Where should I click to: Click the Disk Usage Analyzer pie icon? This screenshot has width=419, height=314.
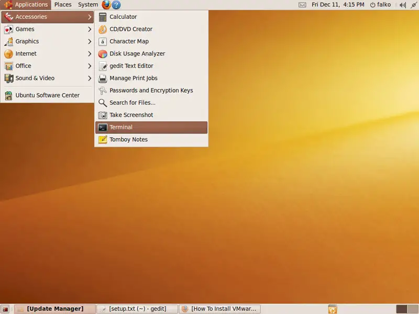pos(103,54)
